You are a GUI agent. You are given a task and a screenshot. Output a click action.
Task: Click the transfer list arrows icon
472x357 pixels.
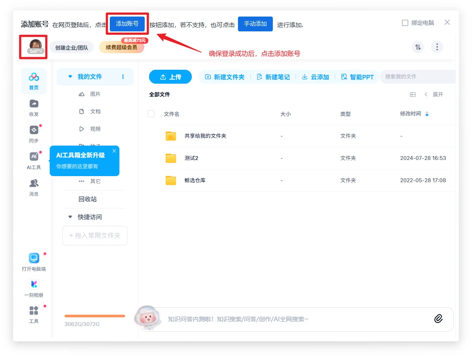click(418, 47)
